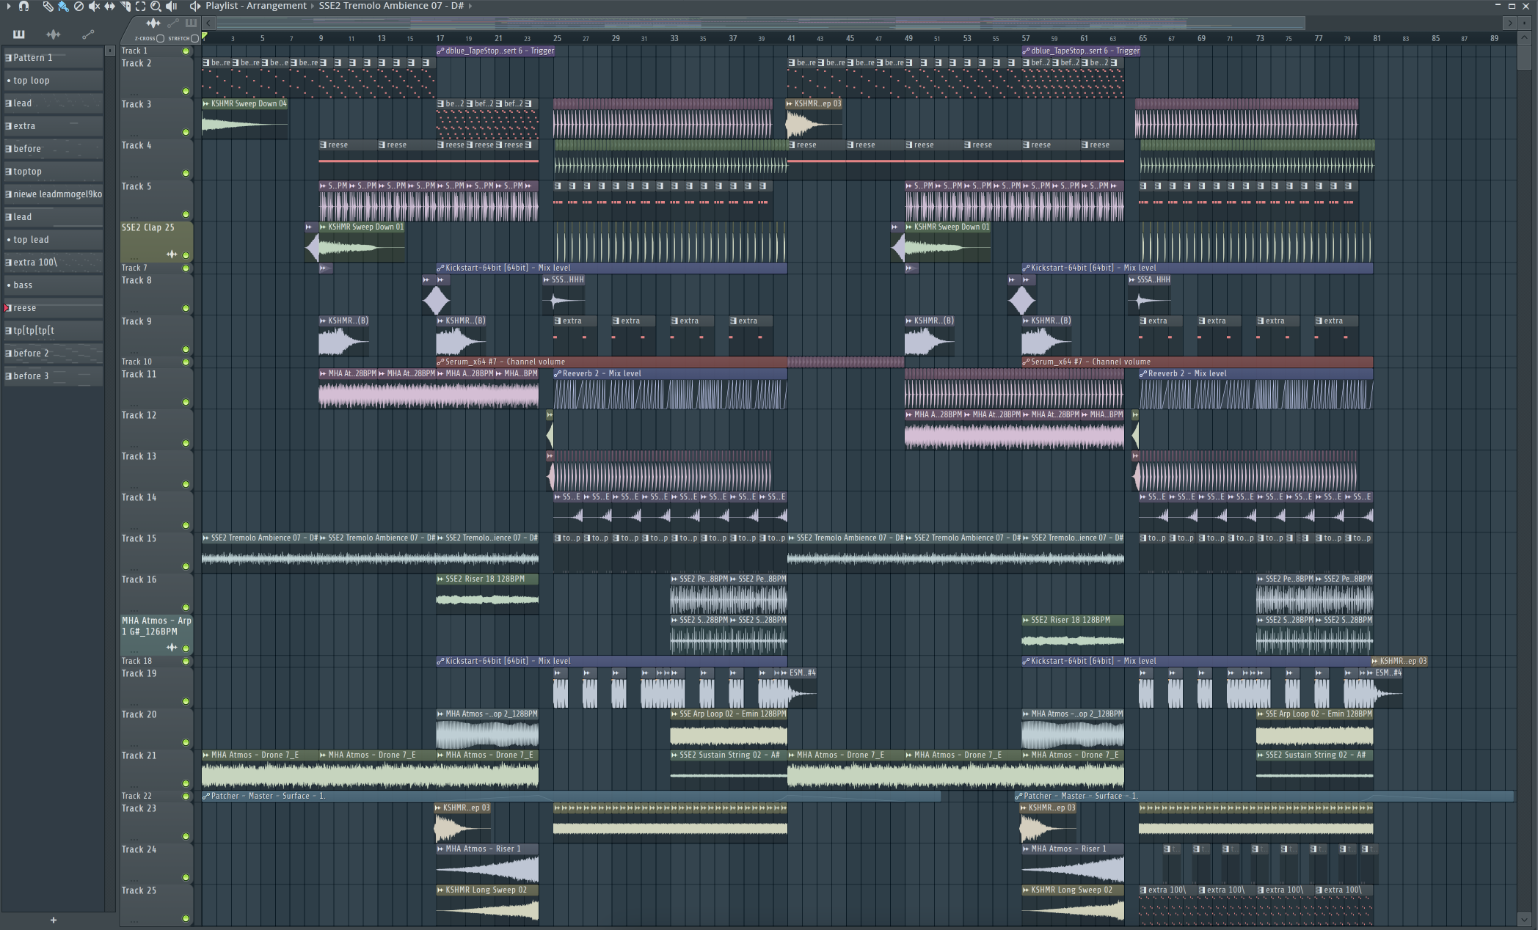The width and height of the screenshot is (1538, 930).
Task: Click the speaker icon beside the Playlist title
Action: point(194,6)
